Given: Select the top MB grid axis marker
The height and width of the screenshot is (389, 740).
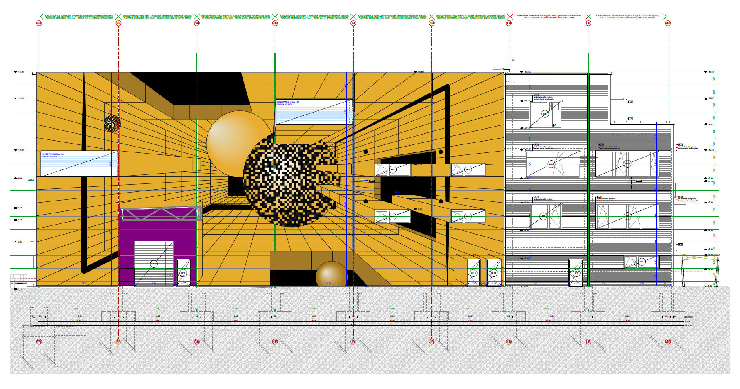Looking at the screenshot, I should click(x=668, y=23).
